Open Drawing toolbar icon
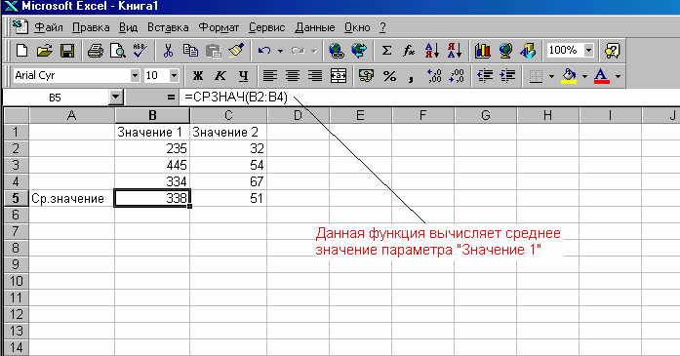Viewport: 680px width, 356px height. tap(528, 51)
